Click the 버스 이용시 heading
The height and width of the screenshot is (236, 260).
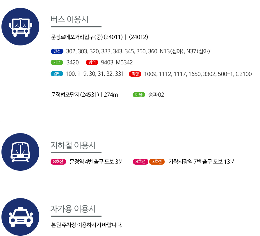pyautogui.click(x=70, y=20)
